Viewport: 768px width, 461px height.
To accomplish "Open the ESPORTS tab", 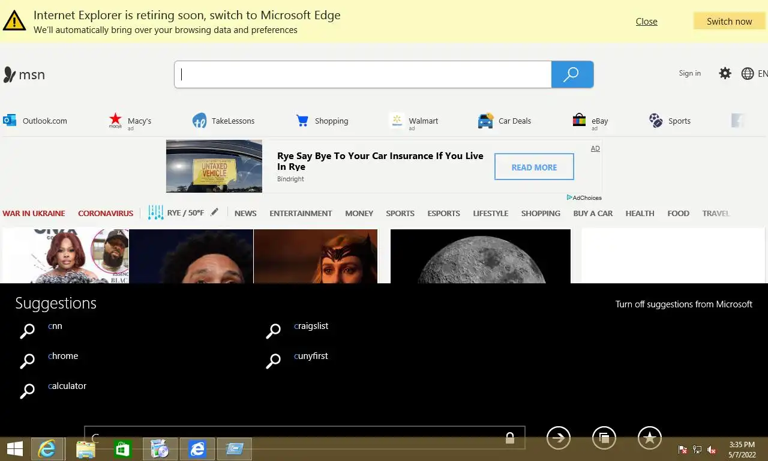I will tap(443, 213).
